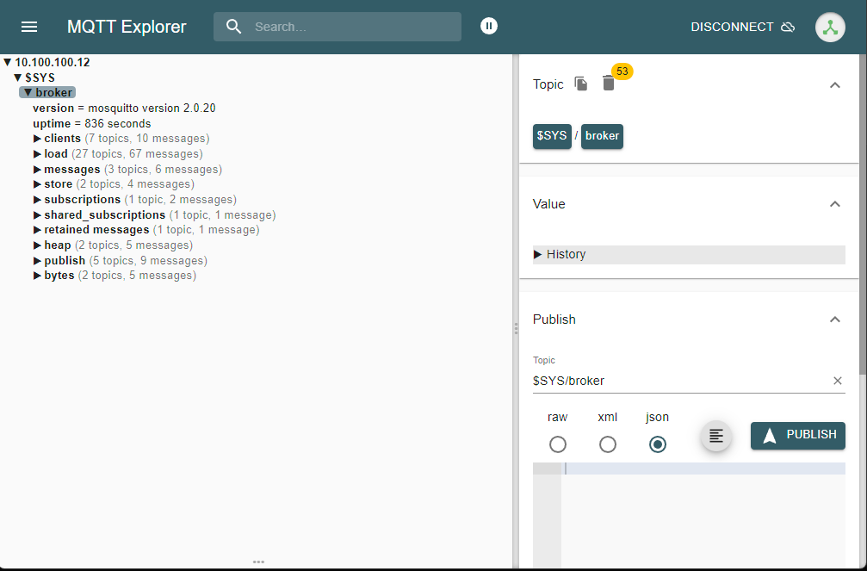The image size is (867, 571).
Task: Collapse the 10.100.100.12 root node
Action: point(7,62)
